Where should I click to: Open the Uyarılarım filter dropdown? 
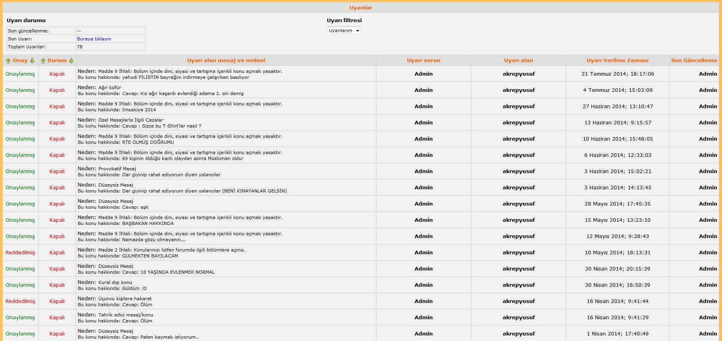(x=344, y=30)
